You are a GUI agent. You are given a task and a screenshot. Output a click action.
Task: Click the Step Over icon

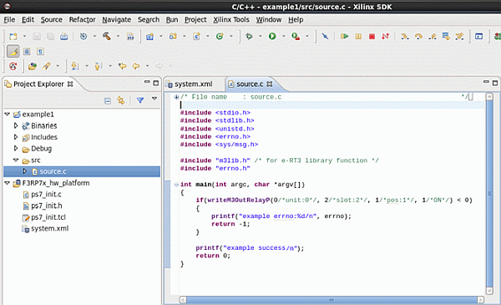[x=418, y=37]
